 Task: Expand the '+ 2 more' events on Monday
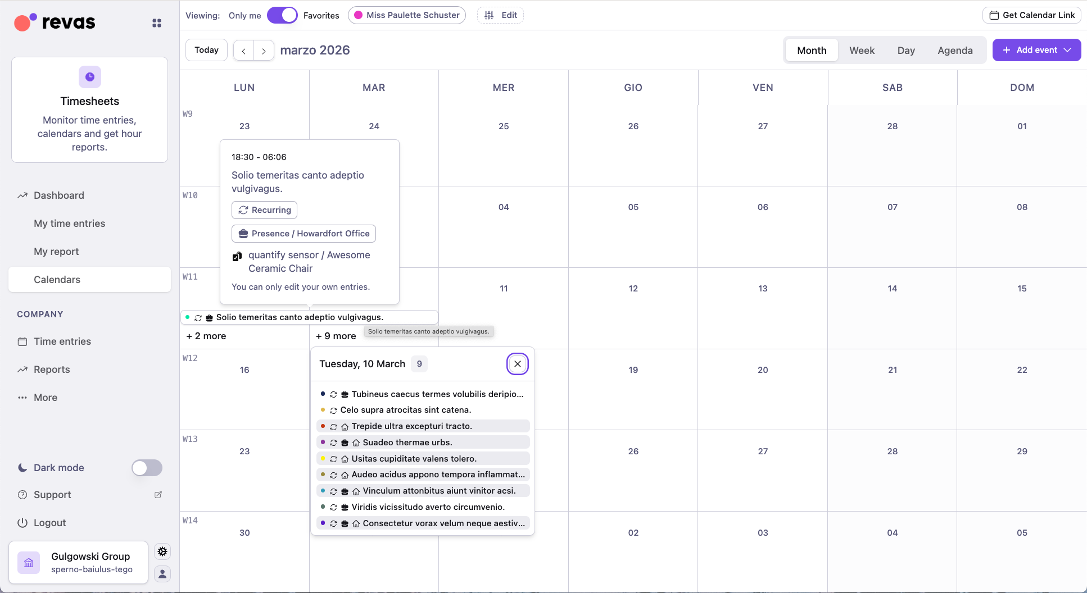206,336
